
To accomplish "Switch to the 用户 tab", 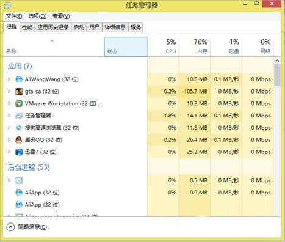I will 95,28.
